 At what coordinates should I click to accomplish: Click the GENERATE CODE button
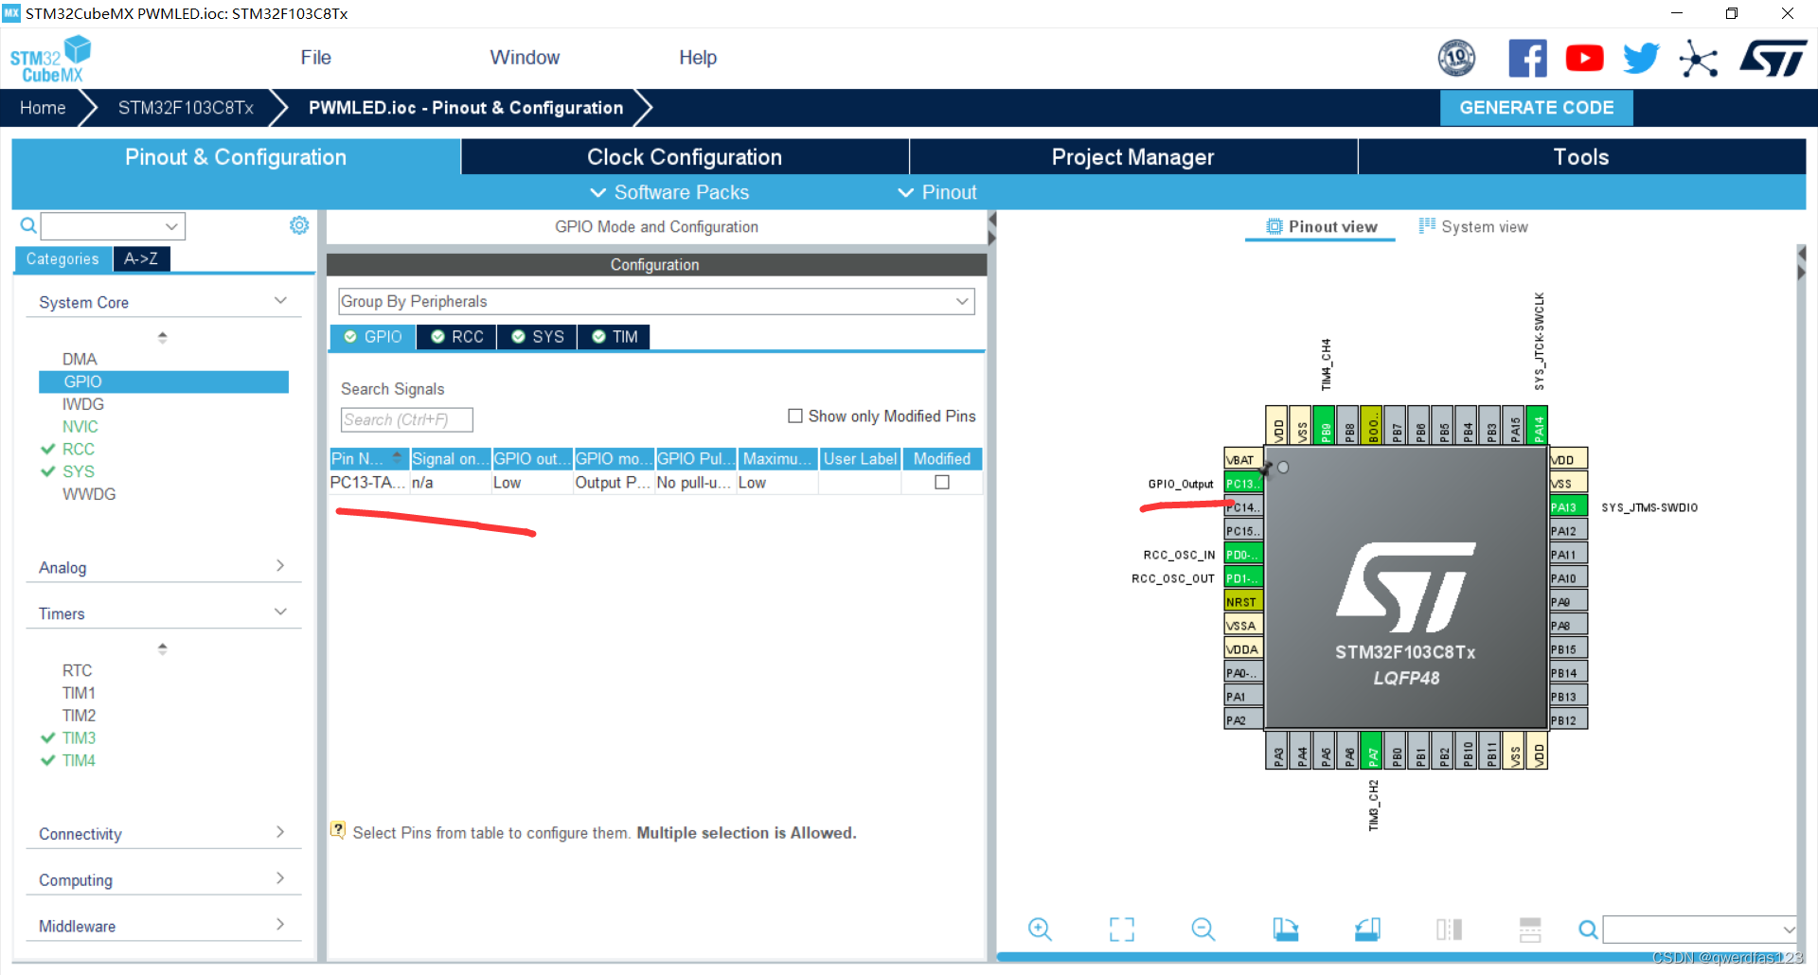(x=1536, y=108)
